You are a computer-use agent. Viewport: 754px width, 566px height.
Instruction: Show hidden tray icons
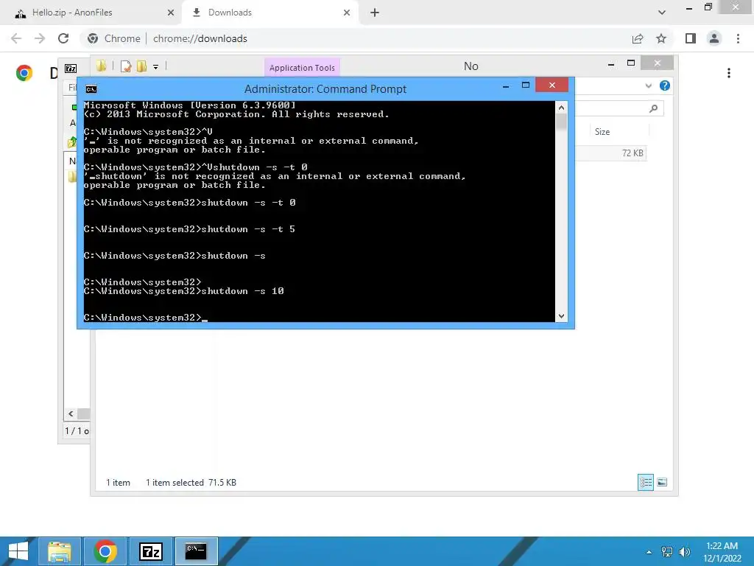coord(649,552)
